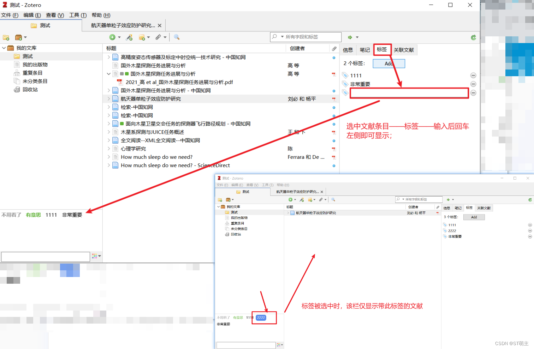Open the 编辑 (E) menu
The image size is (534, 349).
32,15
